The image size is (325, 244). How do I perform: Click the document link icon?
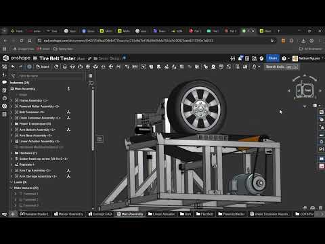click(x=89, y=58)
